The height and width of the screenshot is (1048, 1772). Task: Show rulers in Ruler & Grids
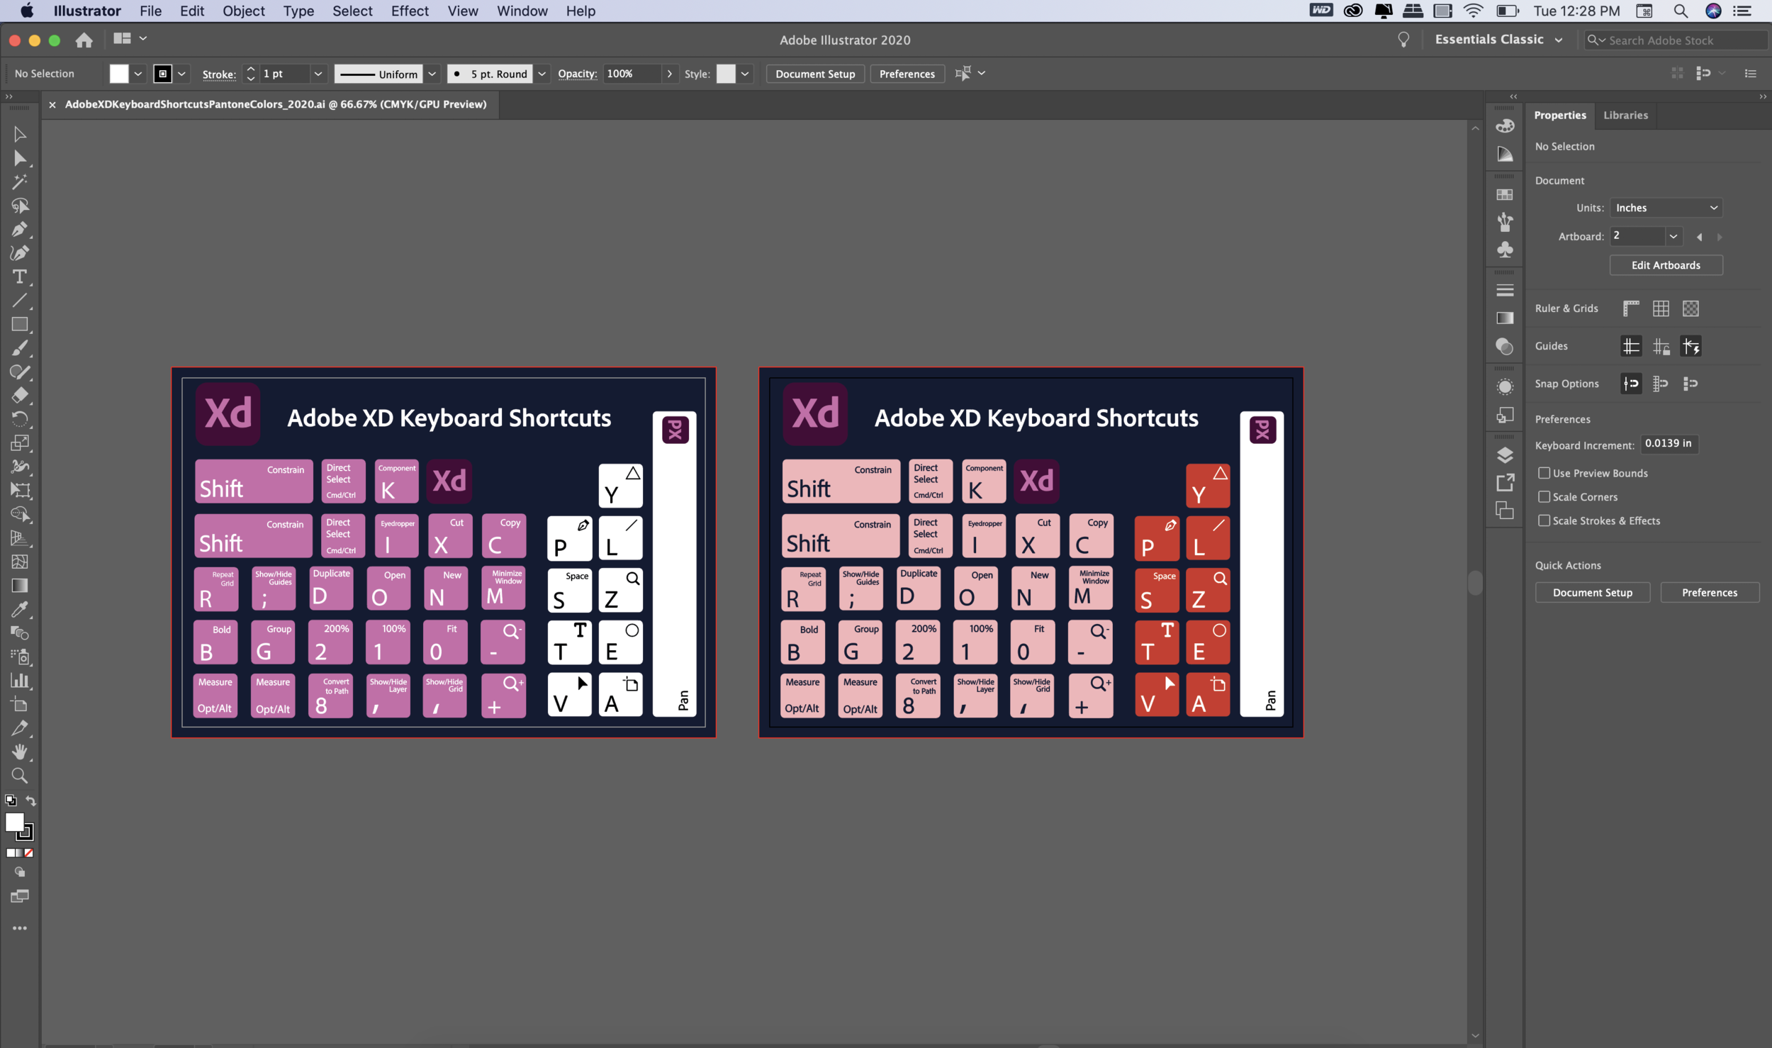click(x=1631, y=308)
